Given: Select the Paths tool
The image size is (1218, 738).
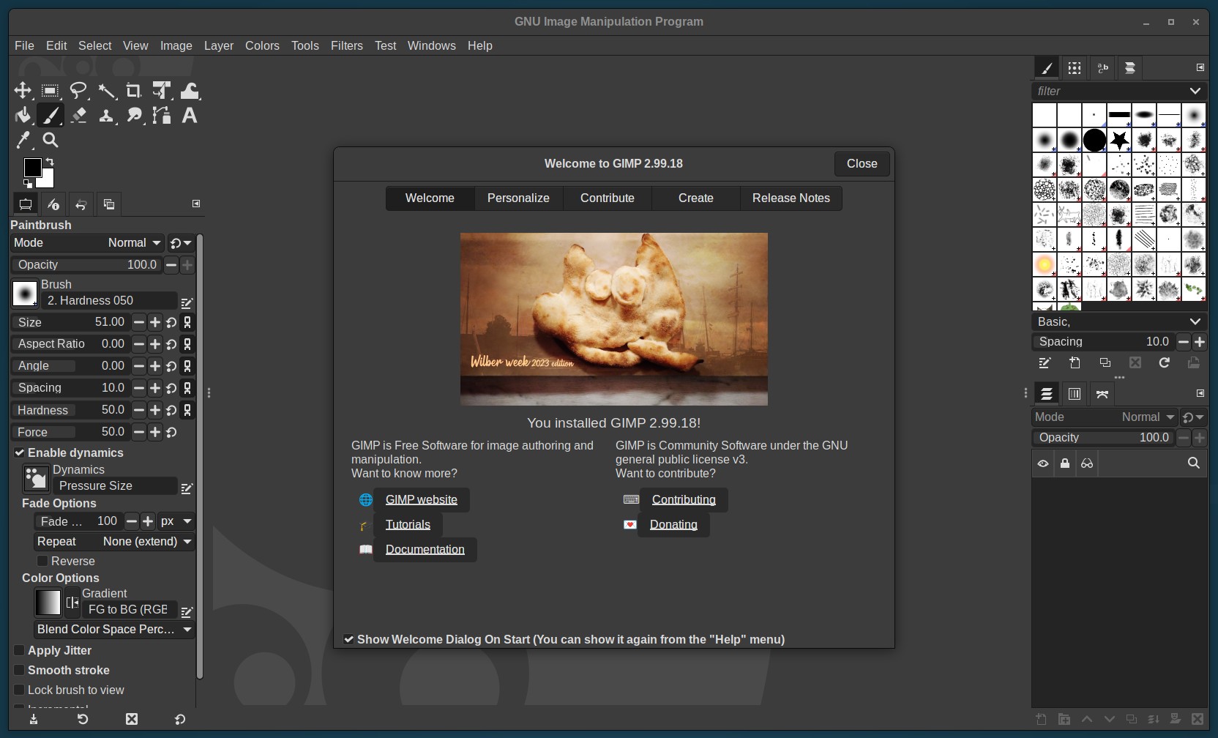Looking at the screenshot, I should coord(162,116).
